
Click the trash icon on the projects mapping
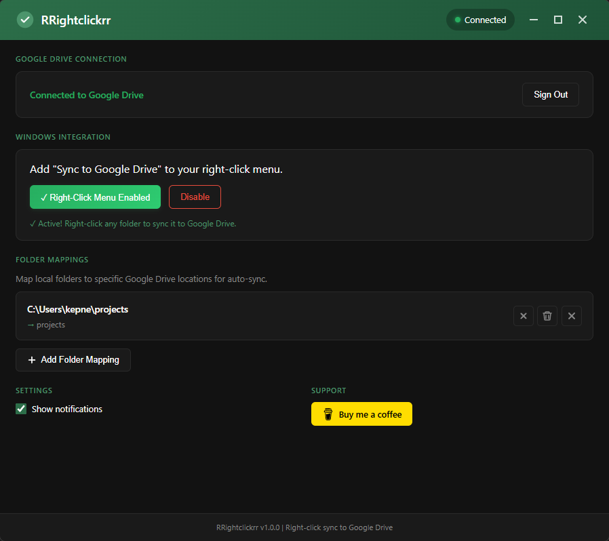(547, 316)
